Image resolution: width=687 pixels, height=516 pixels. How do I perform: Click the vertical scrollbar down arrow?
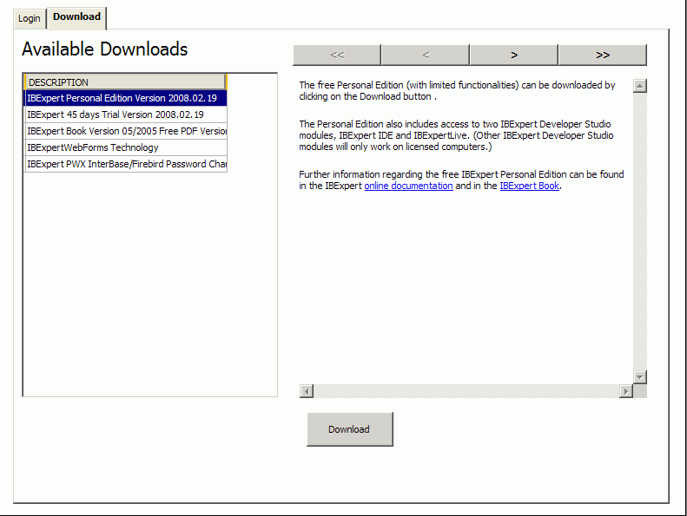pos(640,377)
